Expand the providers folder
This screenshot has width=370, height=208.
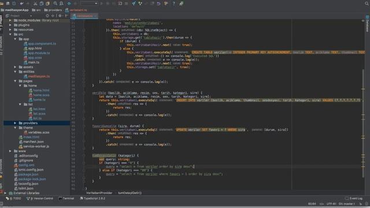click(16, 123)
